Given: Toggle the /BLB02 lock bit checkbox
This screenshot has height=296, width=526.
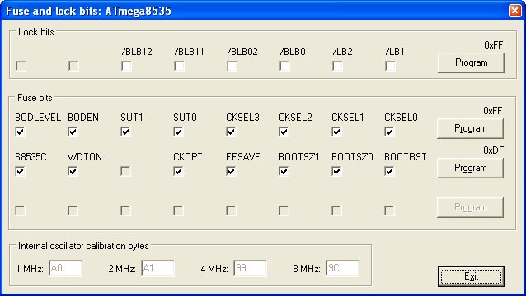Looking at the screenshot, I should pyautogui.click(x=232, y=67).
